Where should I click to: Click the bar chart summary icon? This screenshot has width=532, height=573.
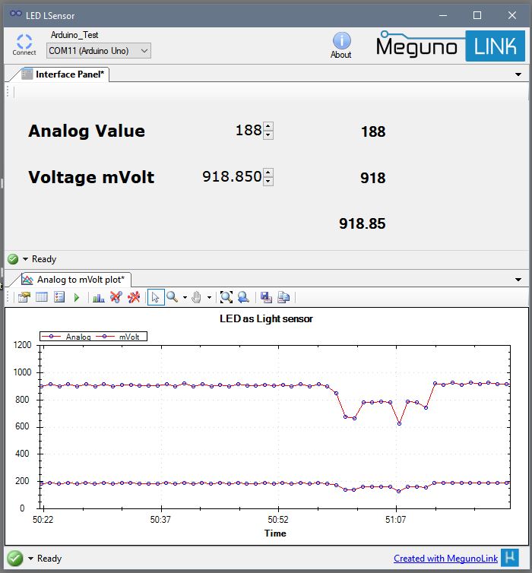(x=98, y=297)
